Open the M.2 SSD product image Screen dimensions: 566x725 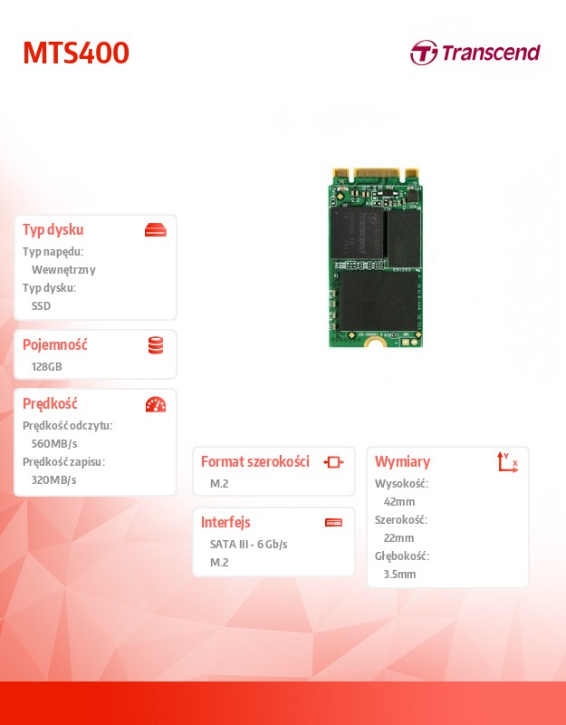point(375,257)
